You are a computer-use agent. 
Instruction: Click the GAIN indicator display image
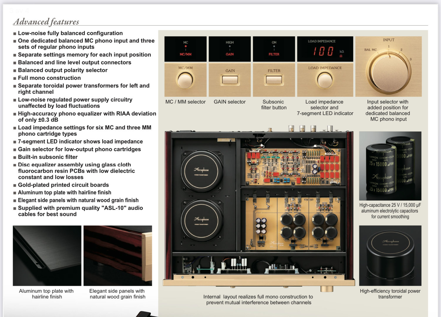point(230,49)
